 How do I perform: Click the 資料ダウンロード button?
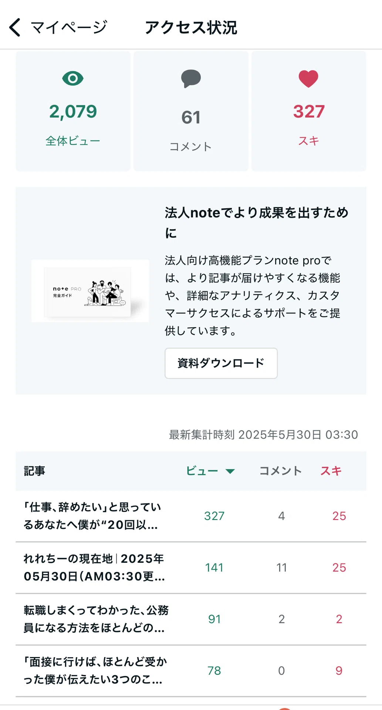pyautogui.click(x=221, y=363)
